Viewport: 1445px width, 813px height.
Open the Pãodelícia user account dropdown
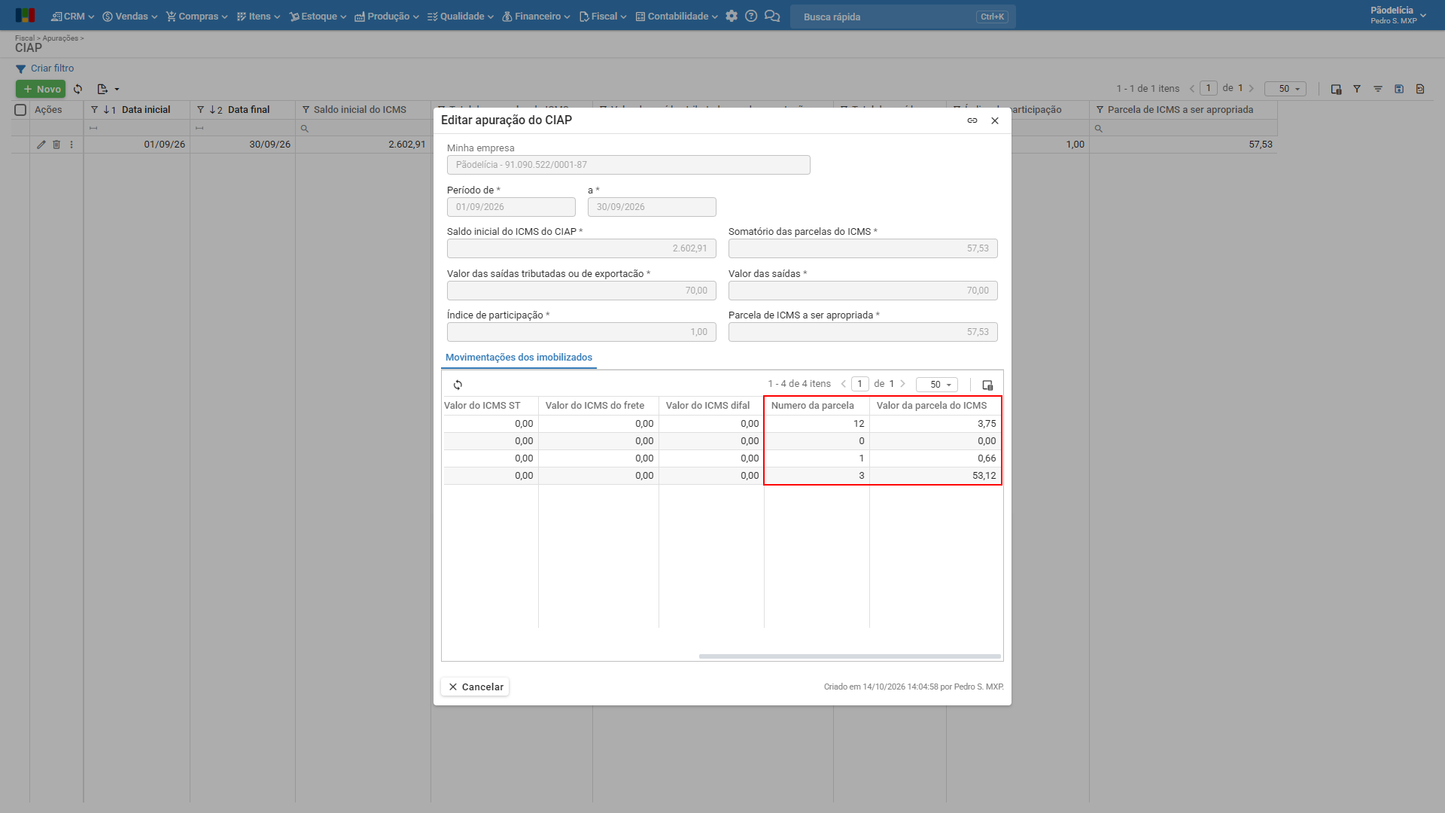pyautogui.click(x=1398, y=15)
